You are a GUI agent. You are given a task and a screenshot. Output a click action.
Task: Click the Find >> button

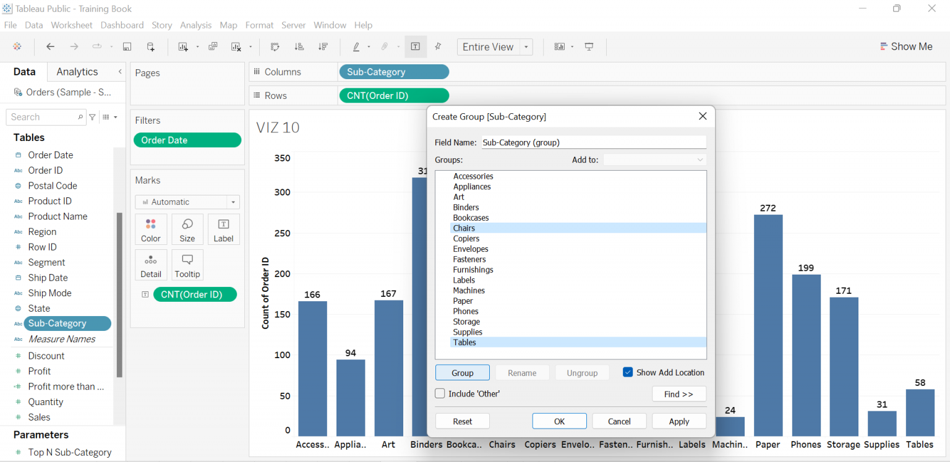pyautogui.click(x=679, y=394)
